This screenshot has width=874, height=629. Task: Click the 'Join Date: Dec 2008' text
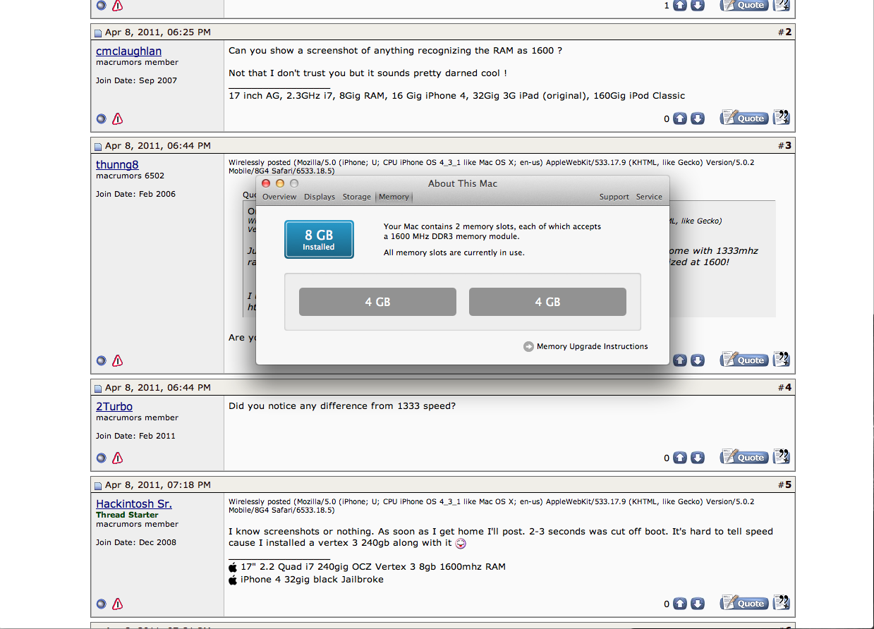pos(137,542)
